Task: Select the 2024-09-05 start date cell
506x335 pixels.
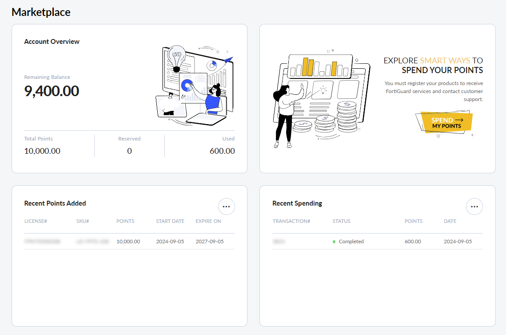Action: click(x=170, y=242)
